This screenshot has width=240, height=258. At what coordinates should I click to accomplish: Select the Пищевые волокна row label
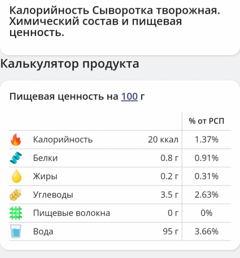(x=72, y=213)
